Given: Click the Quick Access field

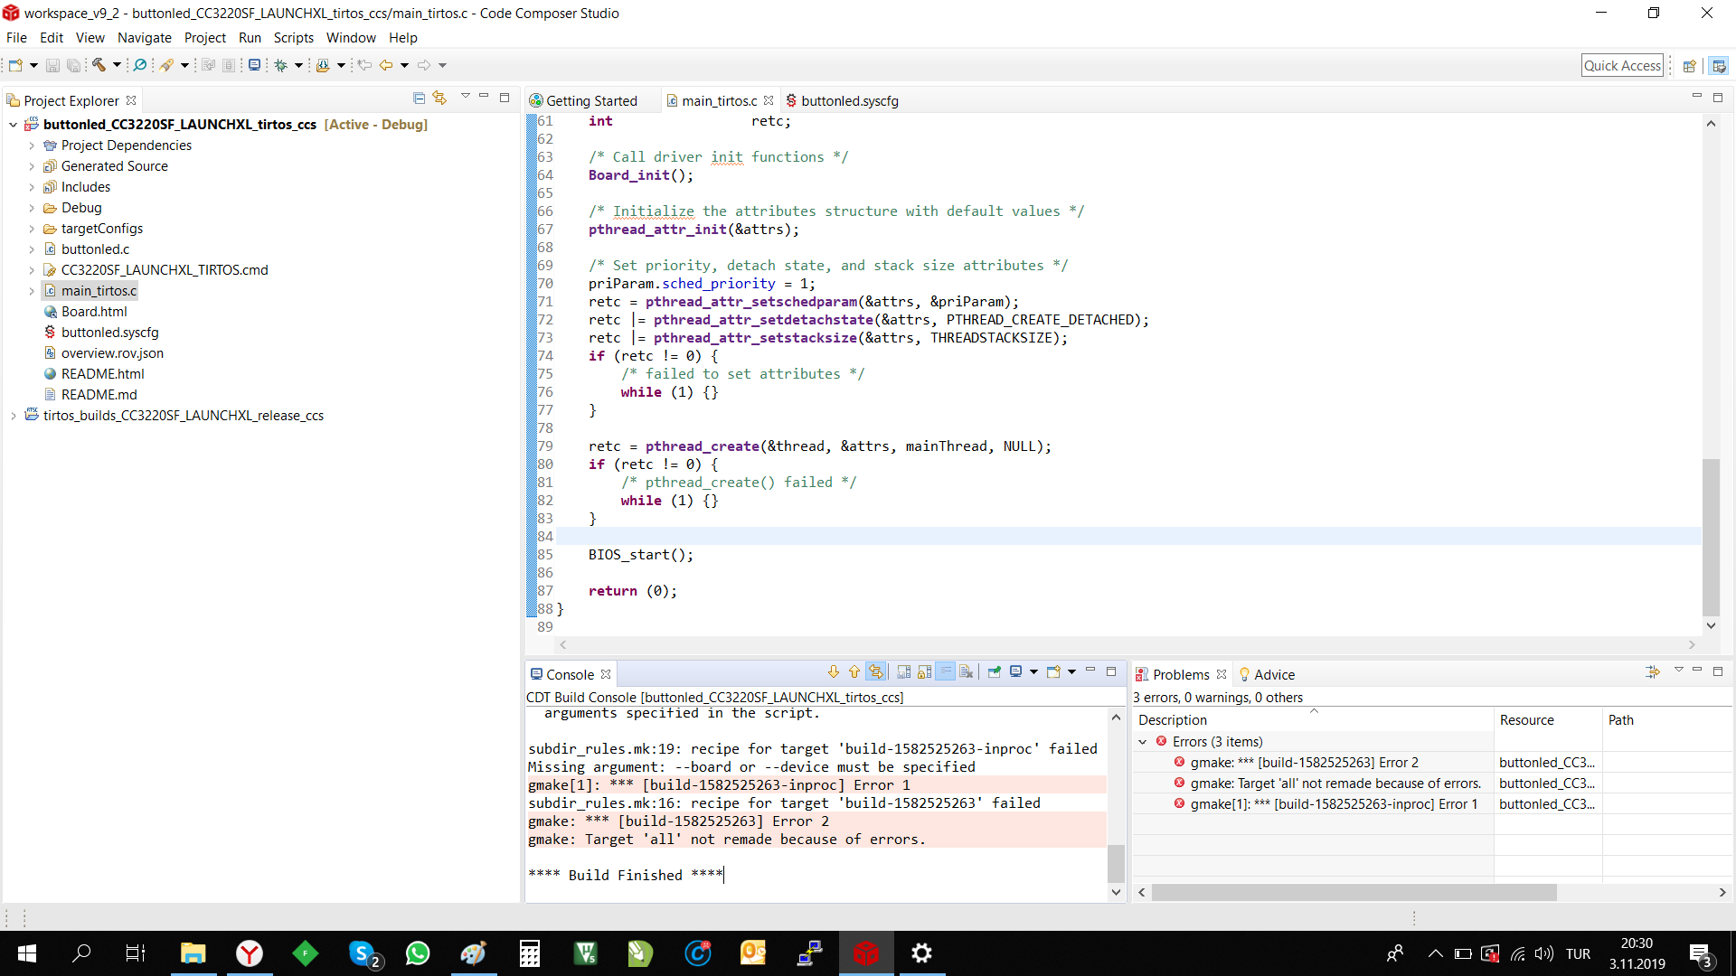Looking at the screenshot, I should [x=1622, y=65].
